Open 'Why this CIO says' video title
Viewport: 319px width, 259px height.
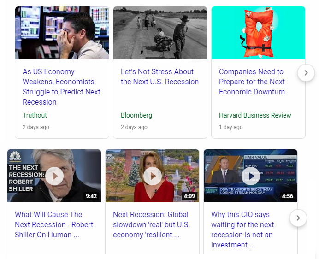coord(242,230)
